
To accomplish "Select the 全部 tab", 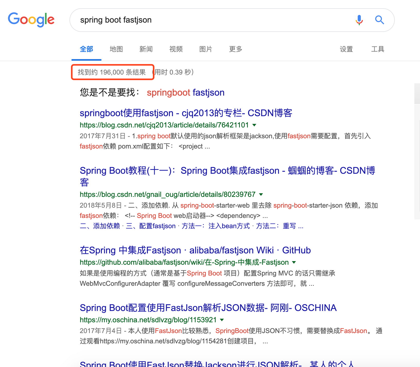I will pyautogui.click(x=86, y=49).
